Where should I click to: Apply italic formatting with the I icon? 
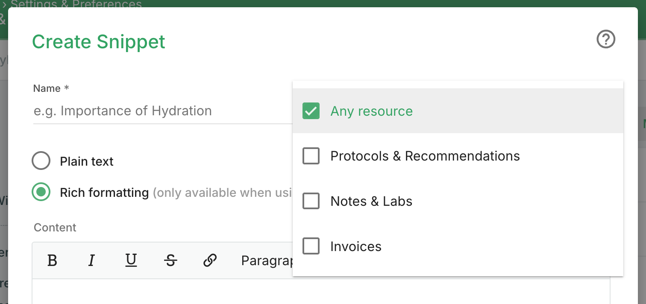(x=91, y=260)
